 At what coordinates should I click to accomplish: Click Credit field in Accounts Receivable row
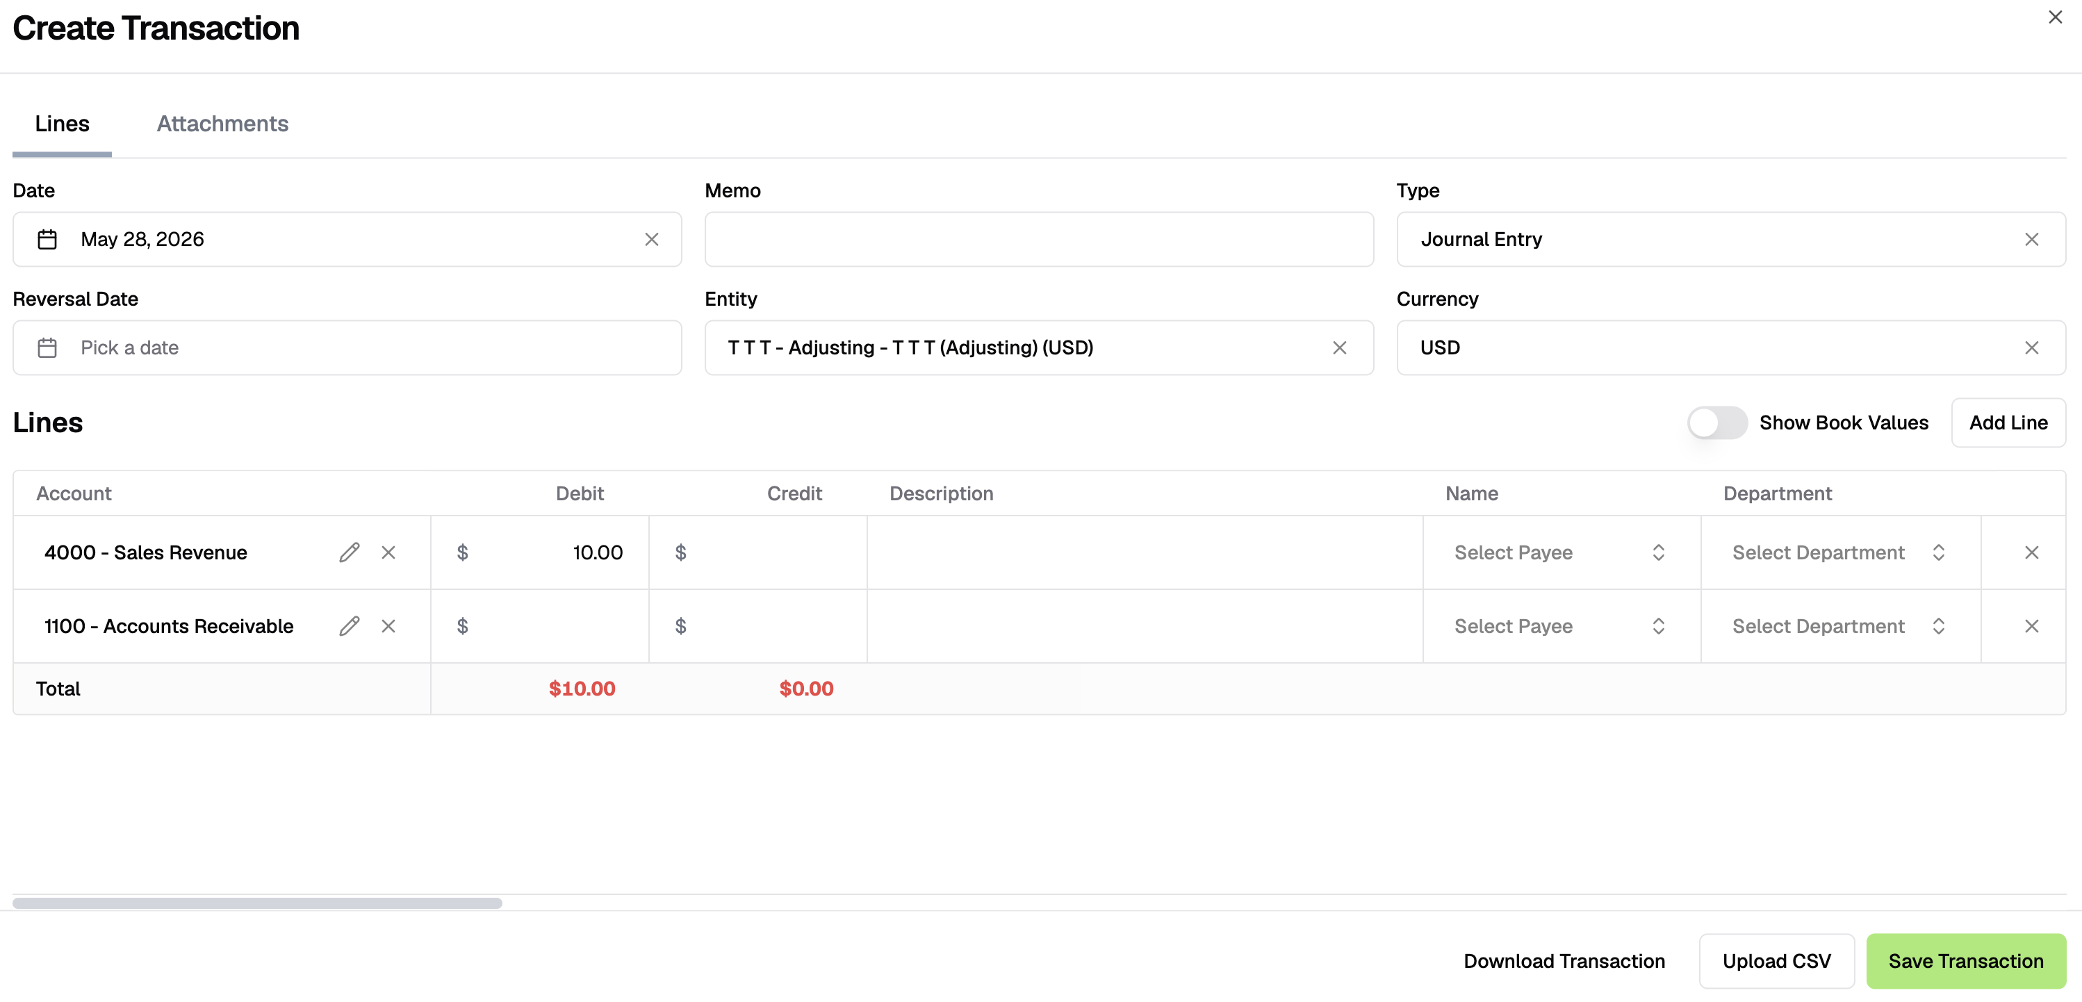pyautogui.click(x=758, y=626)
